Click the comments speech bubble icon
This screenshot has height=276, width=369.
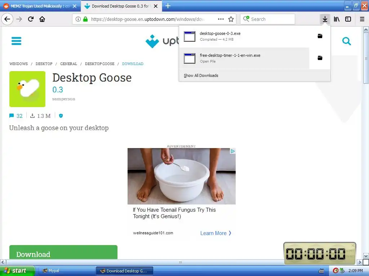click(12, 116)
